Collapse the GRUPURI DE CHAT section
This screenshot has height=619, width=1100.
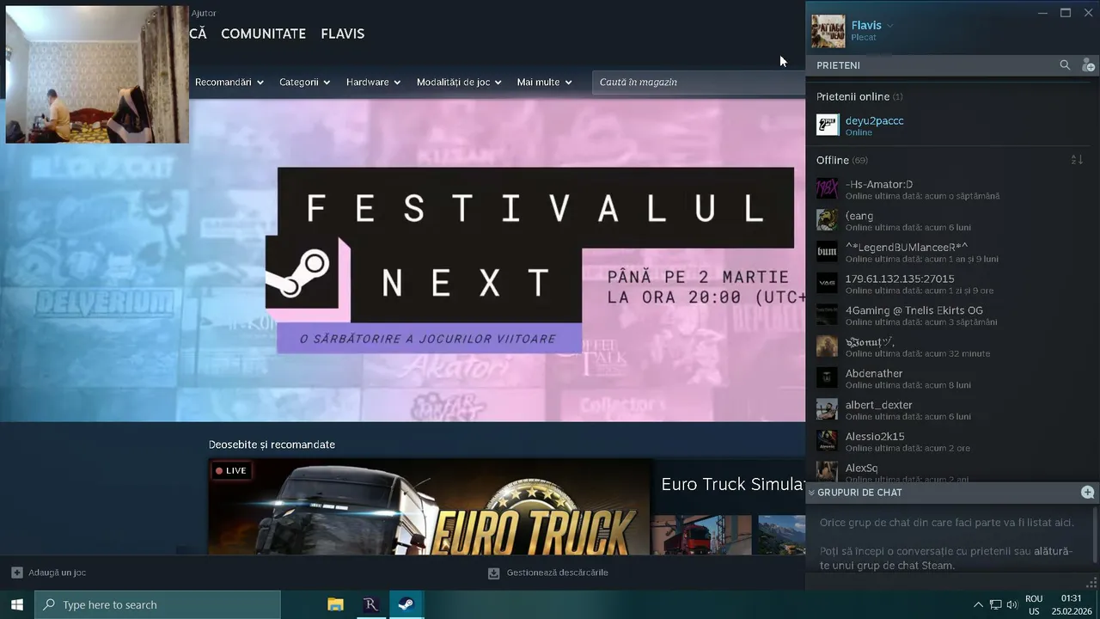pyautogui.click(x=811, y=493)
